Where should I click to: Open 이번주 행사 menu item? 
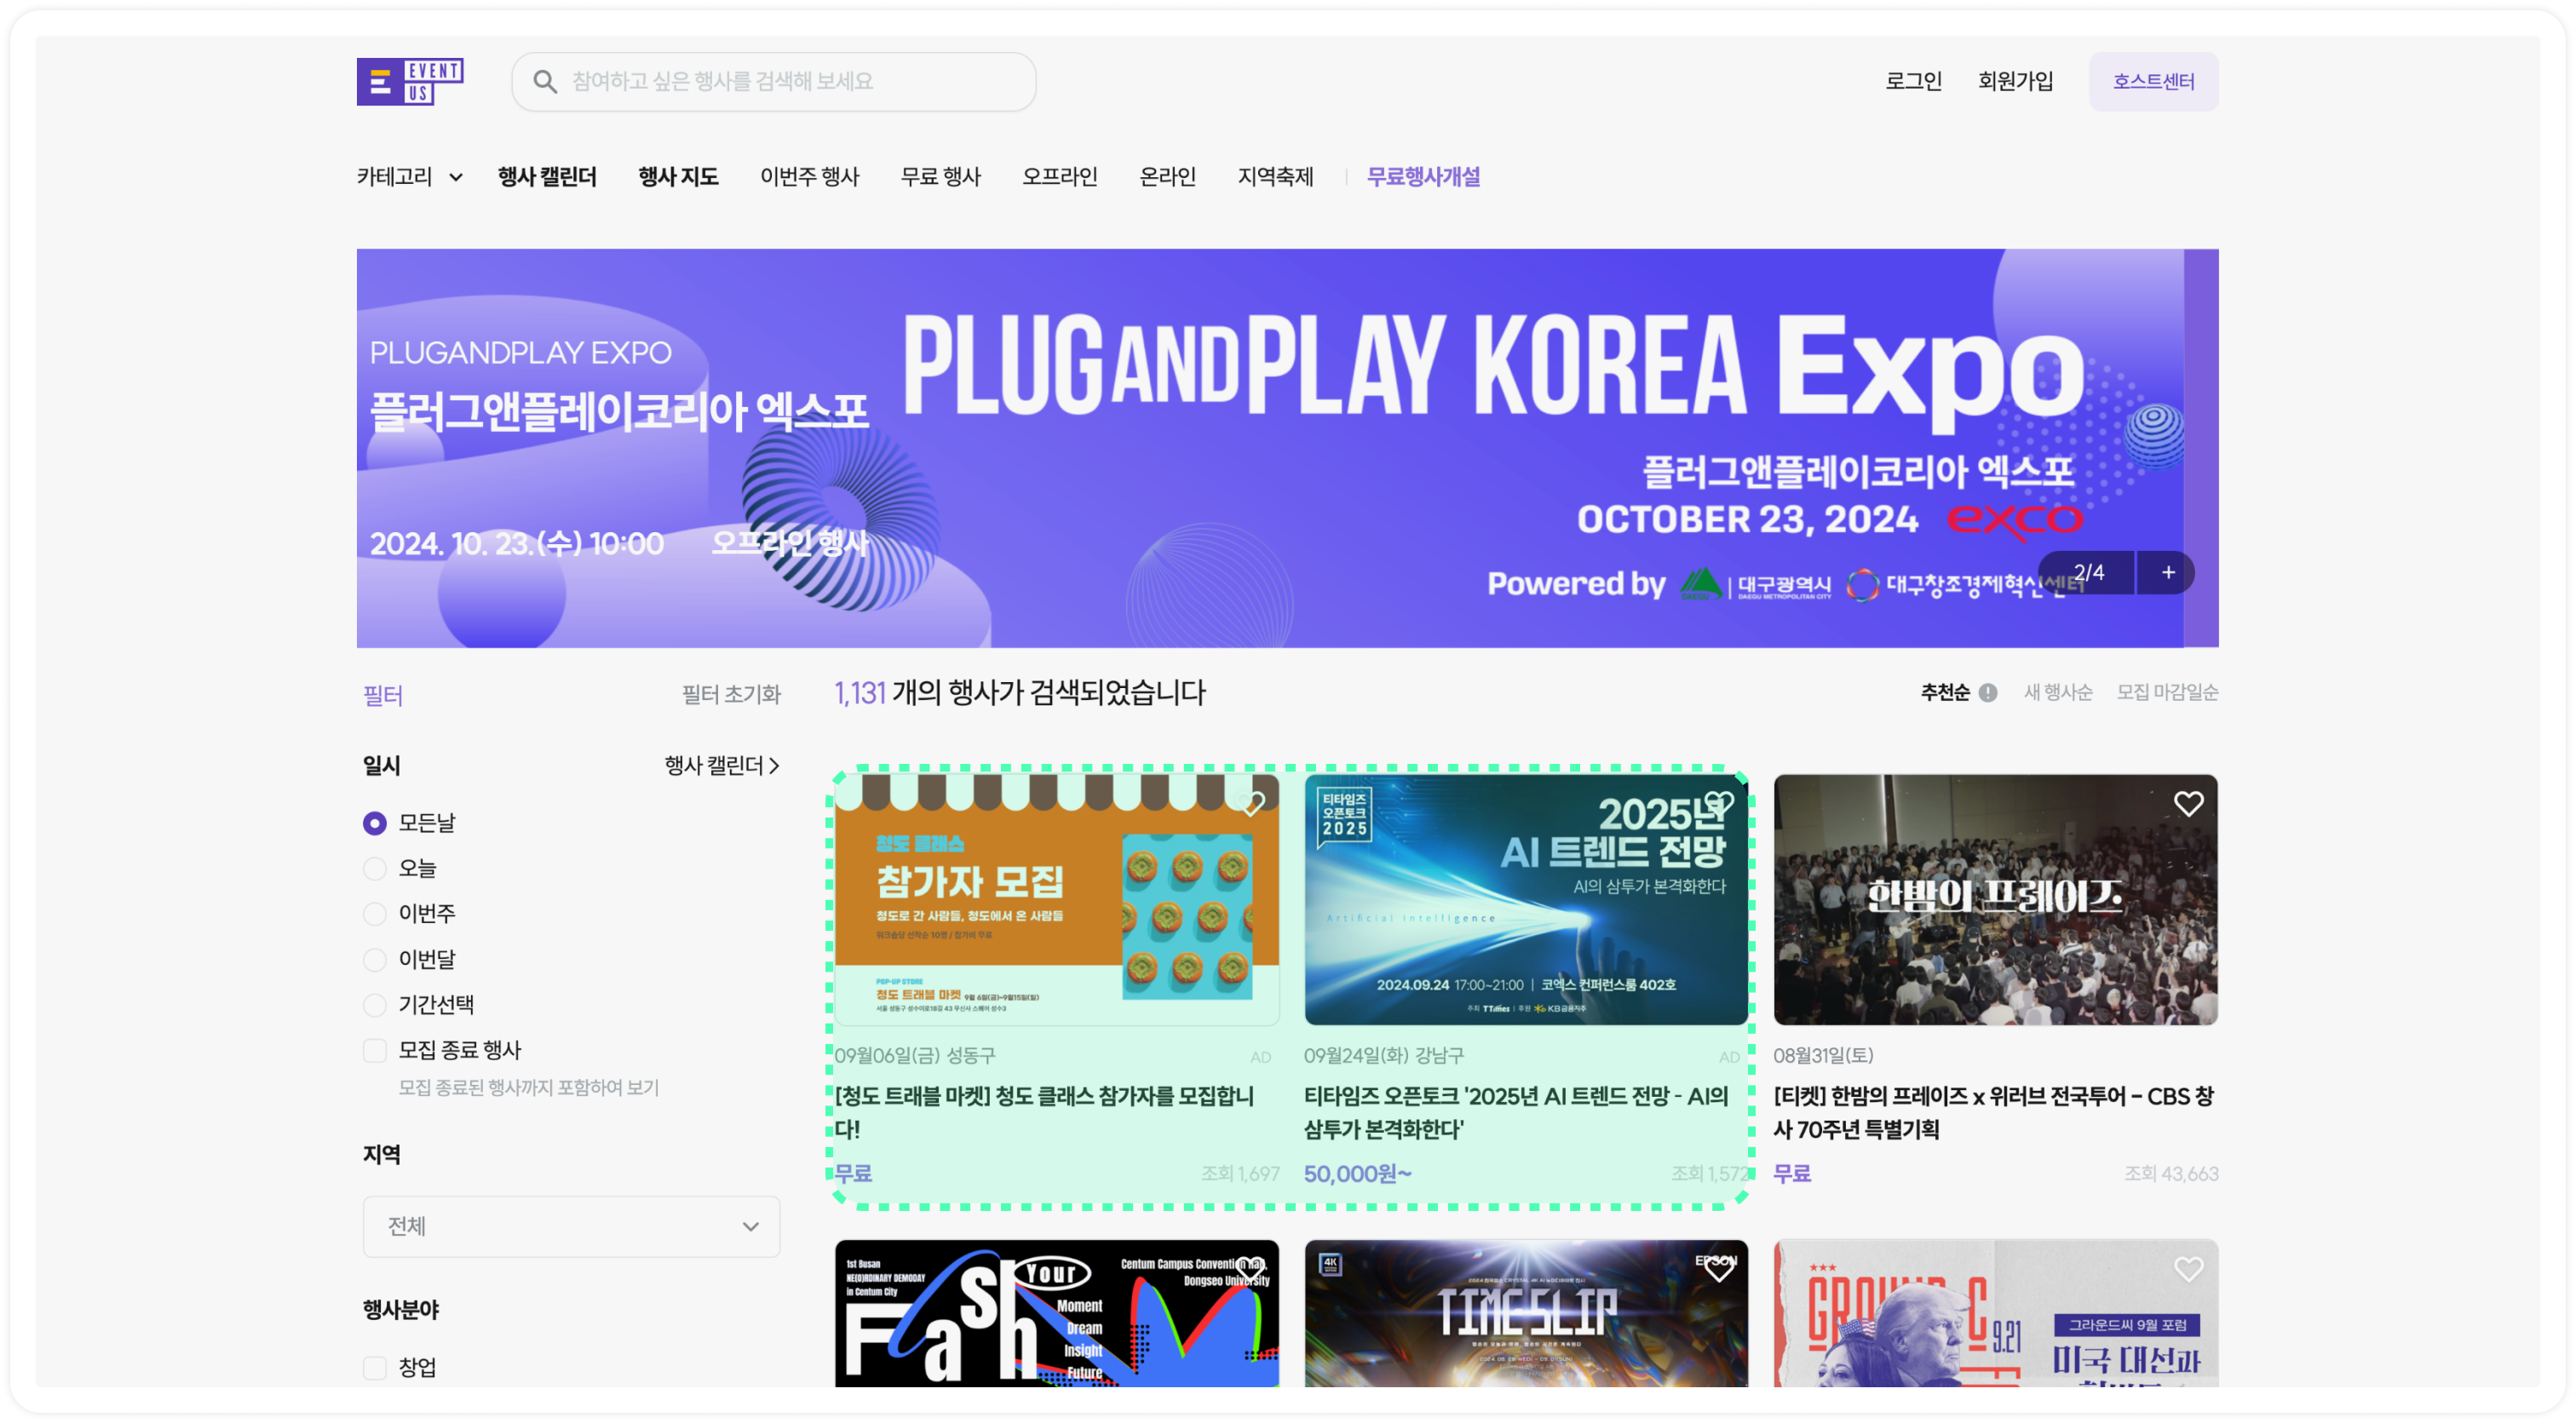[x=809, y=177]
